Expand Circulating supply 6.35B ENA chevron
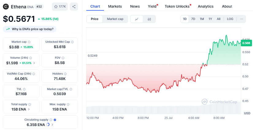Viewport: 253px width, 130px height. (52, 125)
